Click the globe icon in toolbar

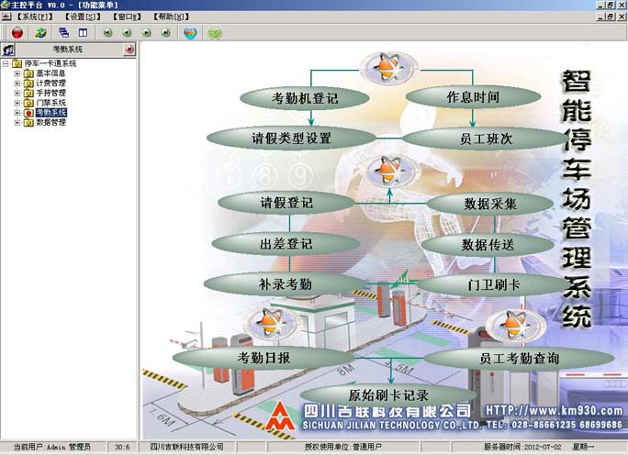point(190,33)
